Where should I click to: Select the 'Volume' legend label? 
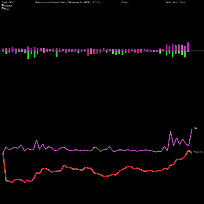8,6
